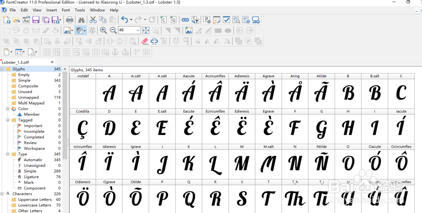Click the Zoom In magnifier icon
The width and height of the screenshot is (422, 213).
point(103,30)
